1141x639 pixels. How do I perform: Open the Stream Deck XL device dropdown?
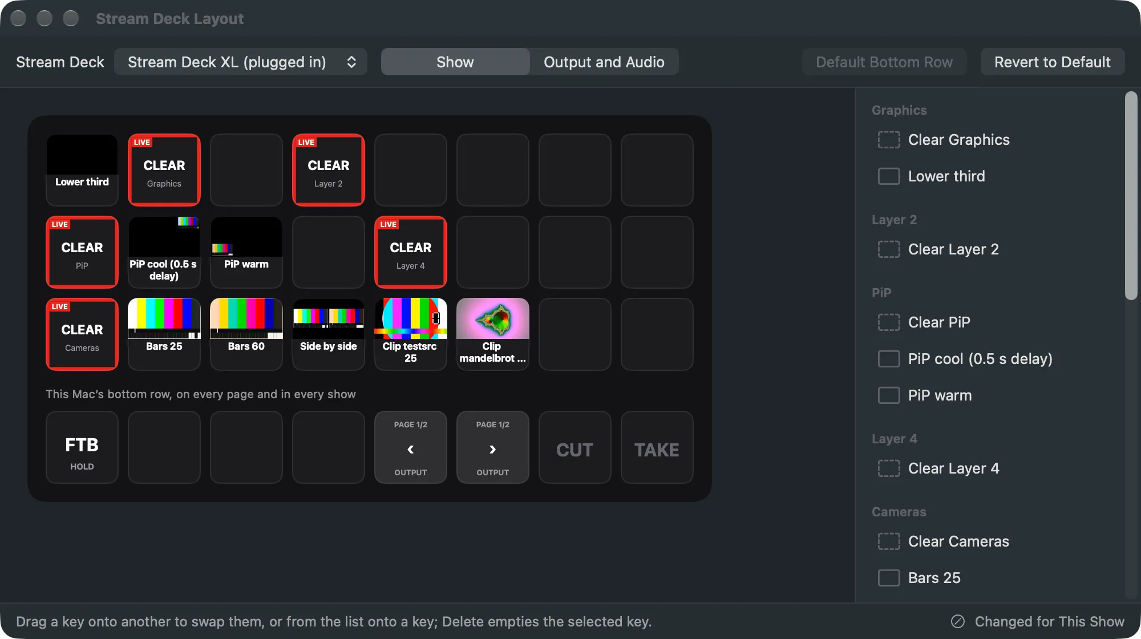[241, 62]
